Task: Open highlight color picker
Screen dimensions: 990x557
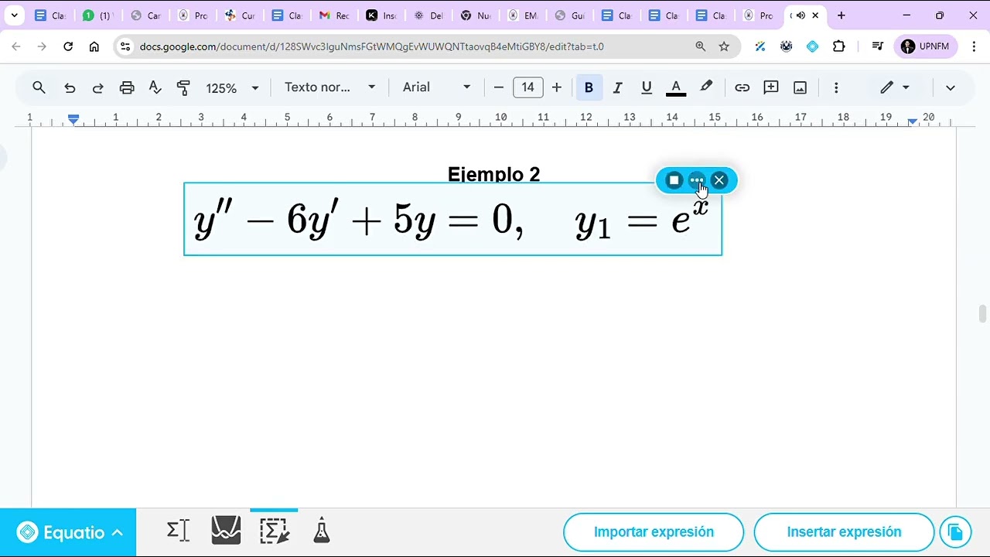Action: click(x=706, y=87)
